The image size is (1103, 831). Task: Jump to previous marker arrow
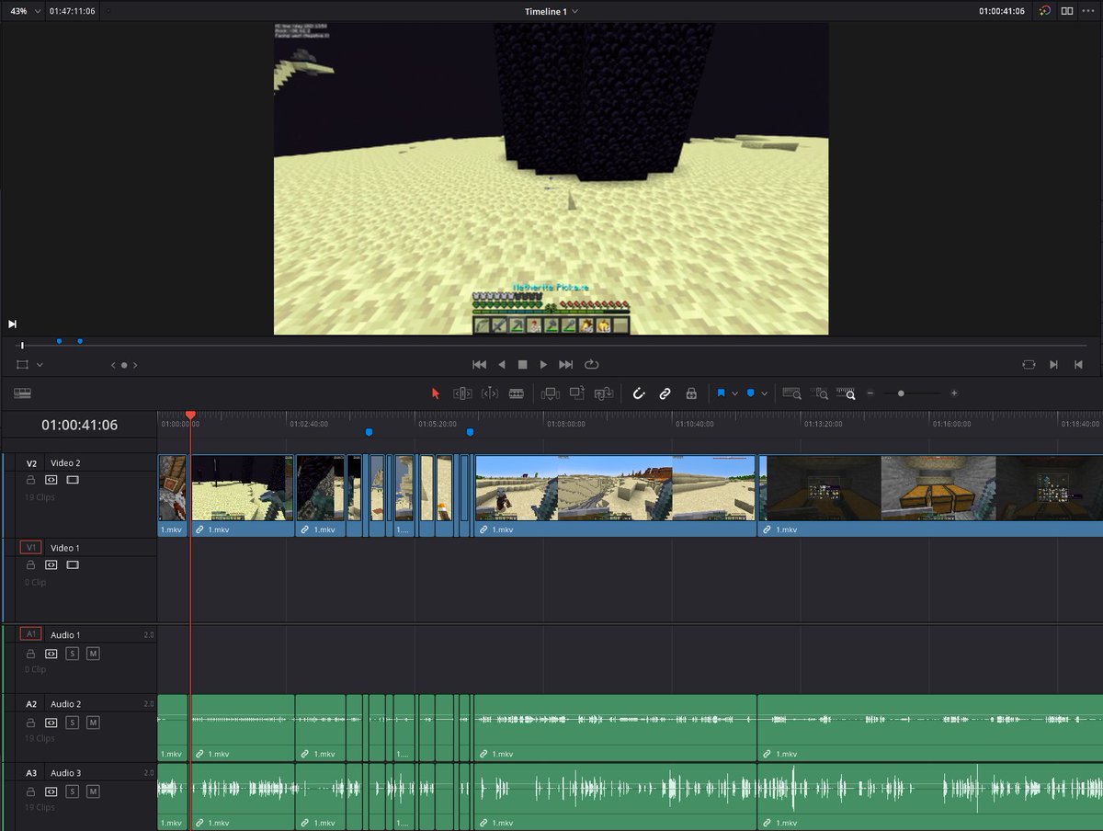(x=114, y=365)
